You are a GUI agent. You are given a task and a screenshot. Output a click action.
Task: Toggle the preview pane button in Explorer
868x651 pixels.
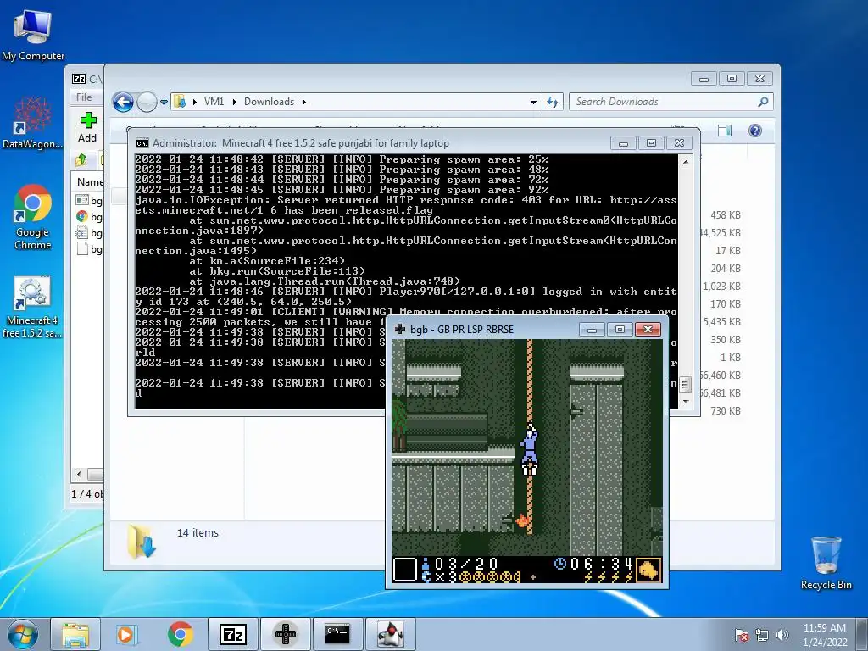click(x=725, y=131)
